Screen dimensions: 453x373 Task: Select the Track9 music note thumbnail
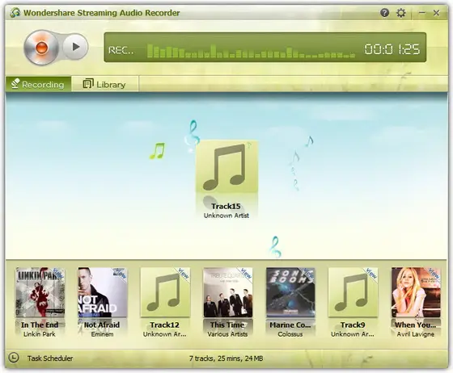point(353,292)
